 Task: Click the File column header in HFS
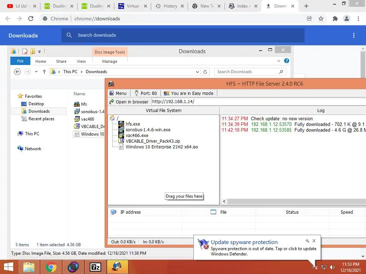coord(219,212)
